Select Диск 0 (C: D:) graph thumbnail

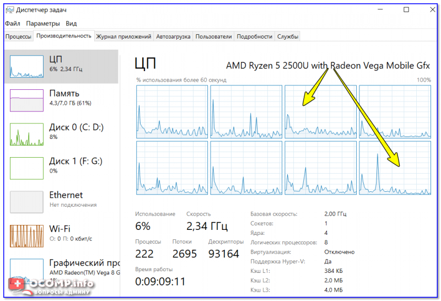point(26,134)
